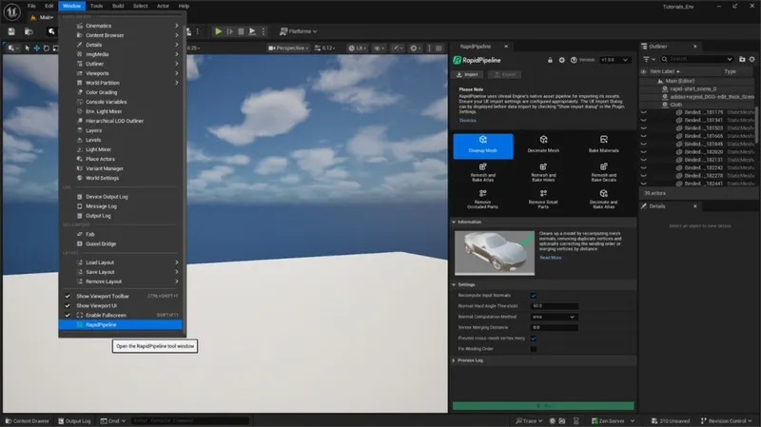The width and height of the screenshot is (761, 427).
Task: Open Normal Computation Method dropdown
Action: click(554, 317)
